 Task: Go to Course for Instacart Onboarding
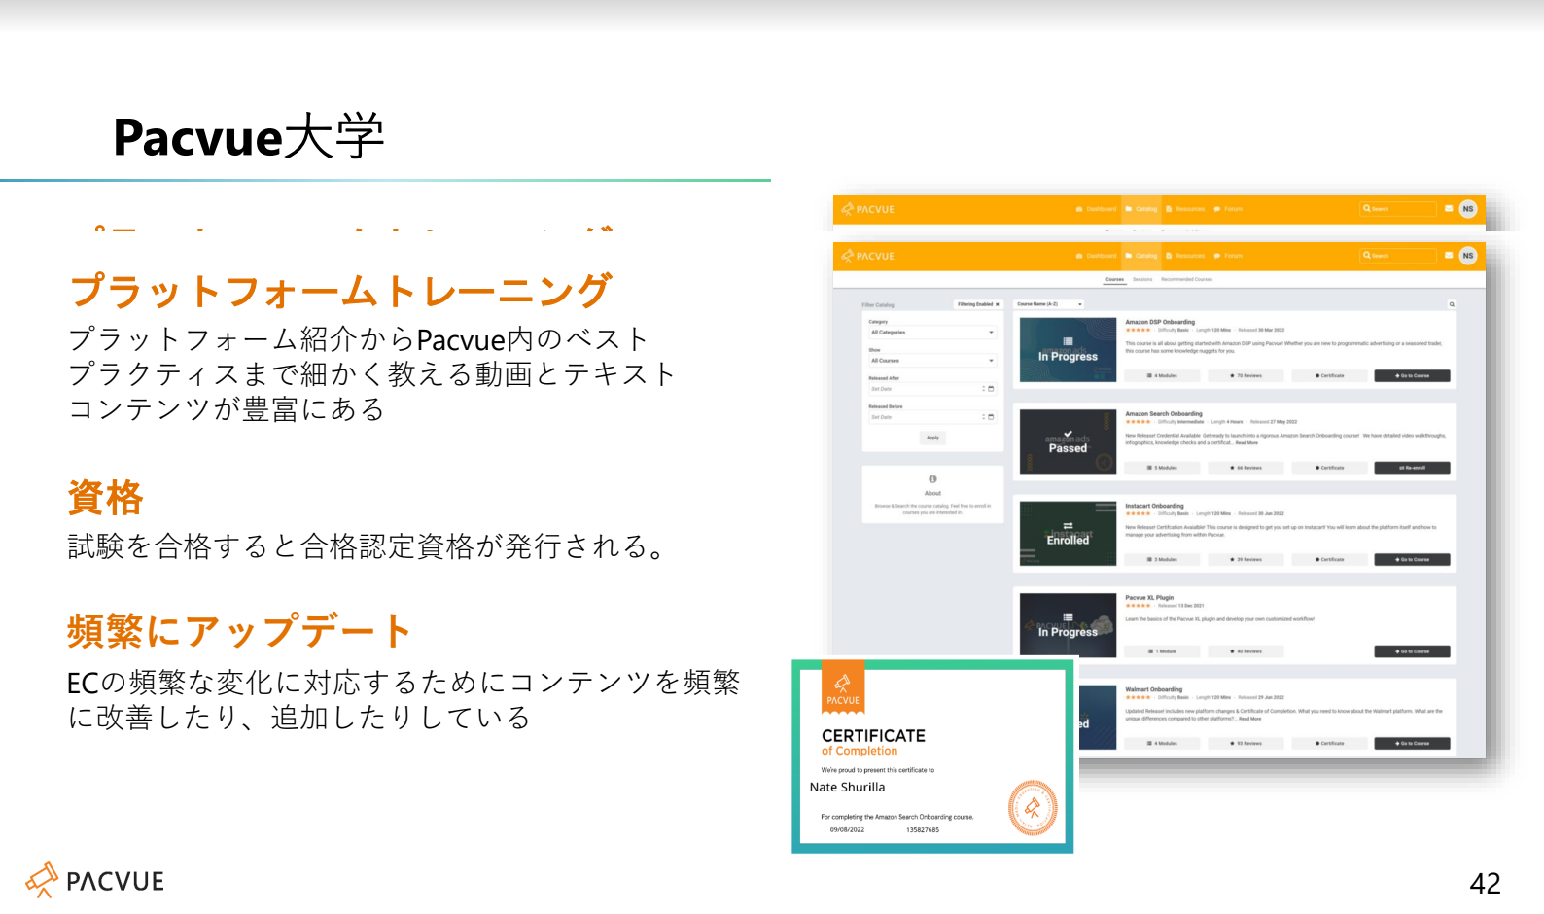pos(1412,559)
